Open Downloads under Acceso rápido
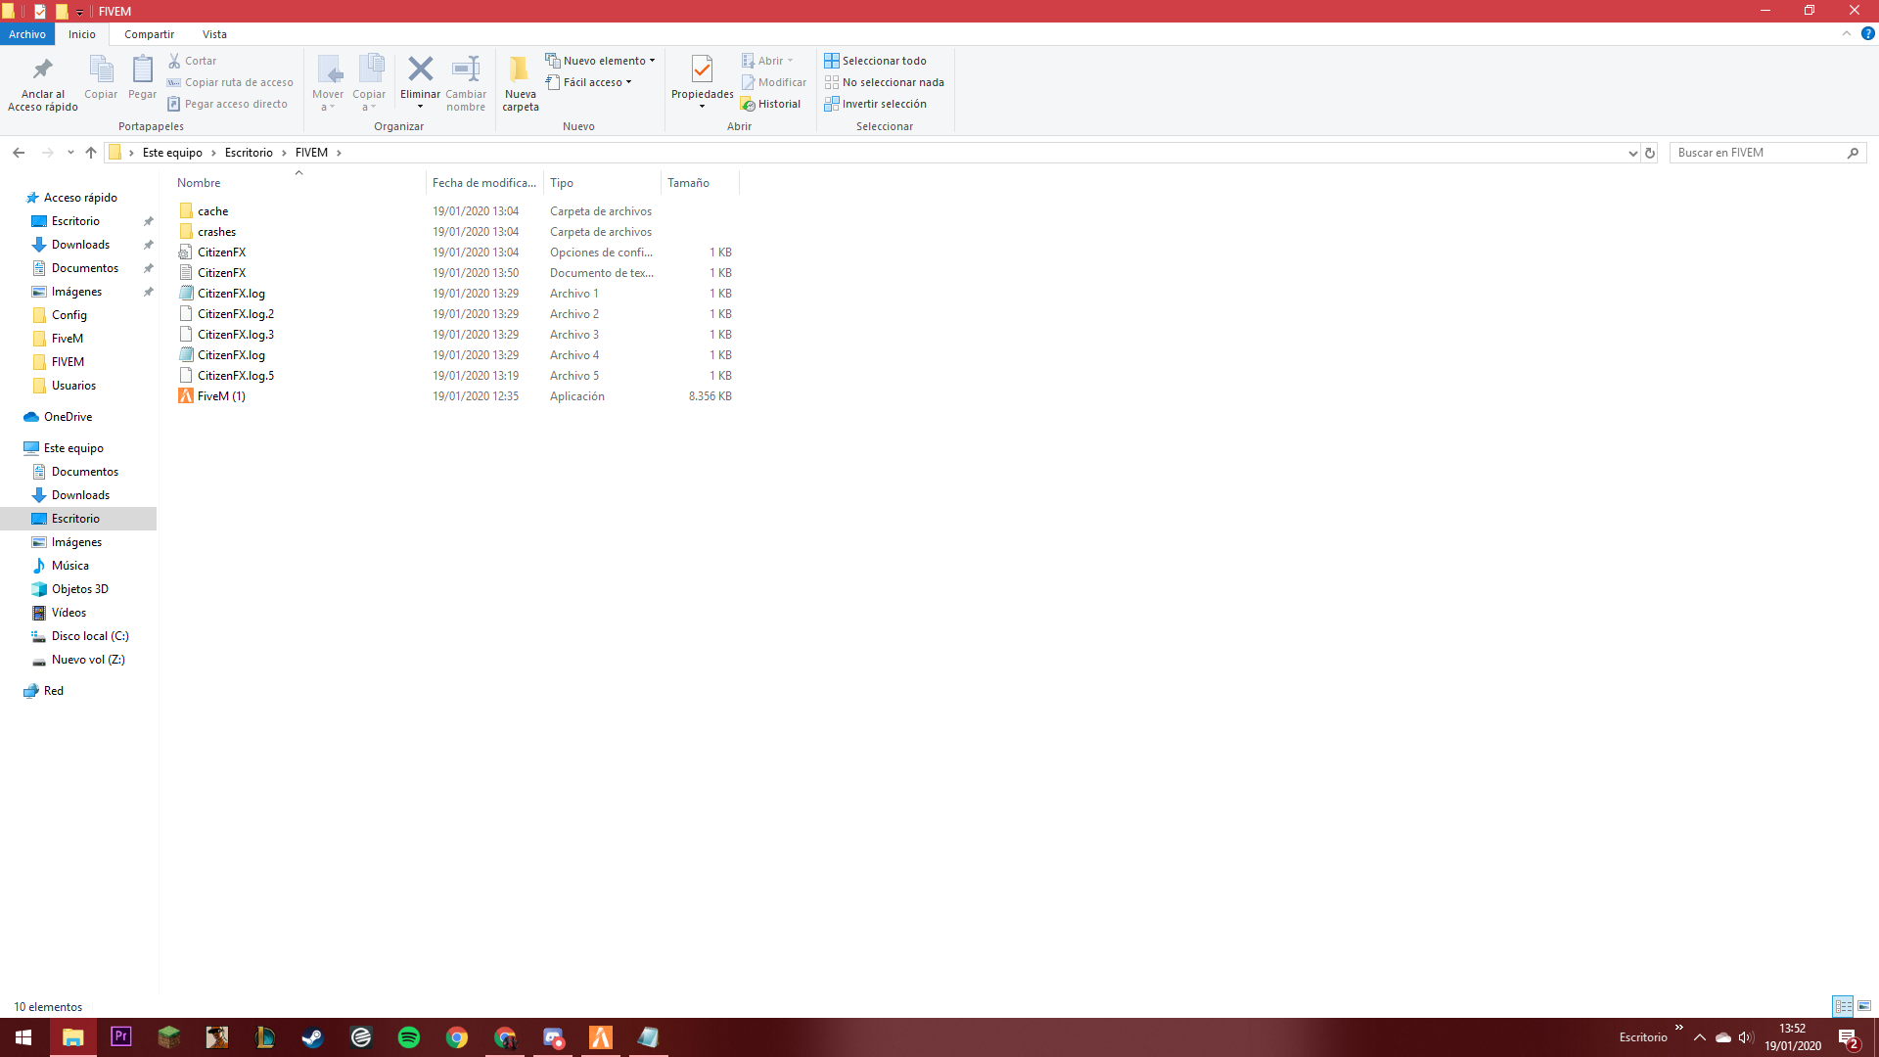1879x1057 pixels. click(x=80, y=245)
